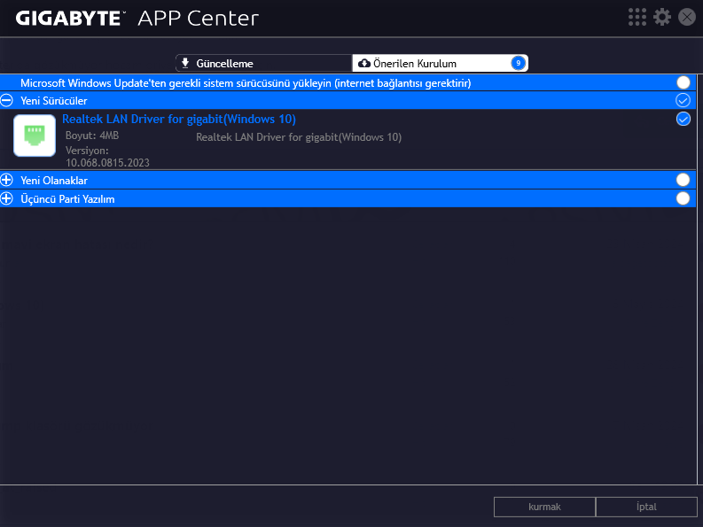703x527 pixels.
Task: Switch to the Güncelleme tab
Action: (x=262, y=63)
